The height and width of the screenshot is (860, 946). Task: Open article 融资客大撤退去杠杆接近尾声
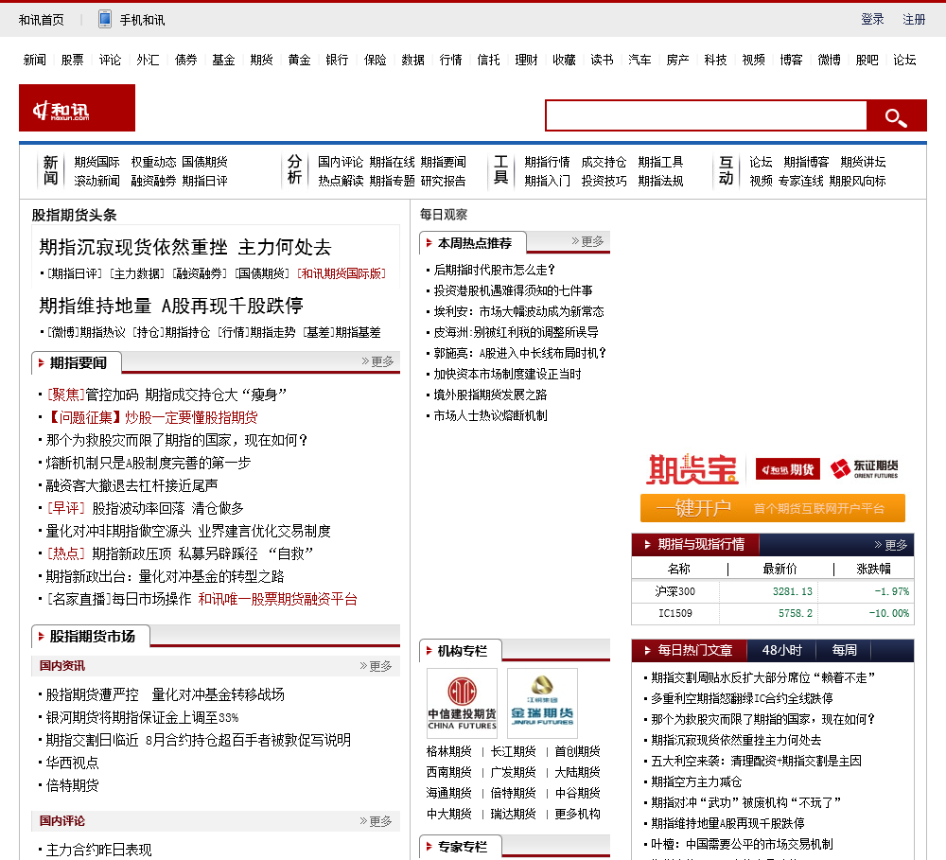[x=131, y=486]
